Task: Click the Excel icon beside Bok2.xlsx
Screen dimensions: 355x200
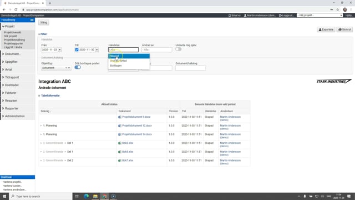Action: 120,143
